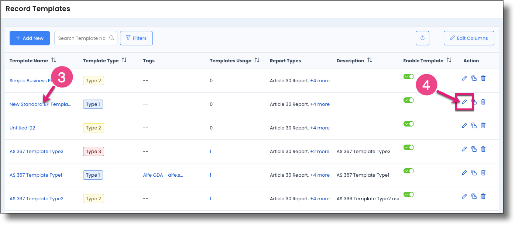This screenshot has height=225, width=515.
Task: Edit the Untitled~22 template
Action: coord(464,125)
